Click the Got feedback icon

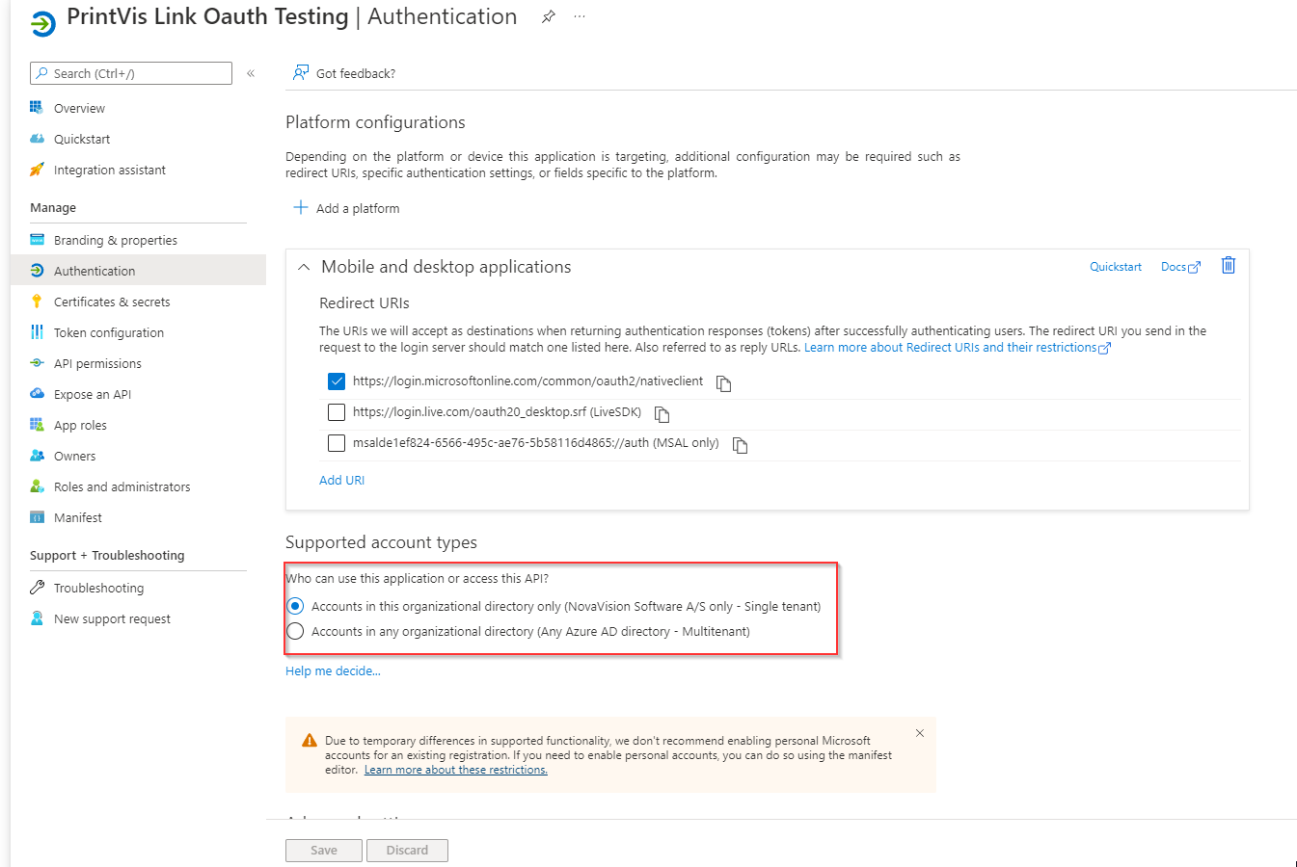pos(301,73)
